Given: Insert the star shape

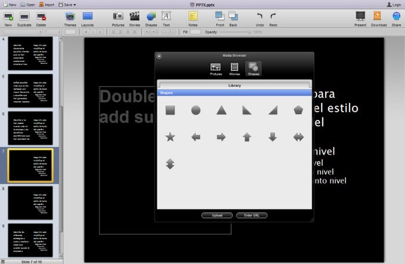Looking at the screenshot, I should 170,137.
